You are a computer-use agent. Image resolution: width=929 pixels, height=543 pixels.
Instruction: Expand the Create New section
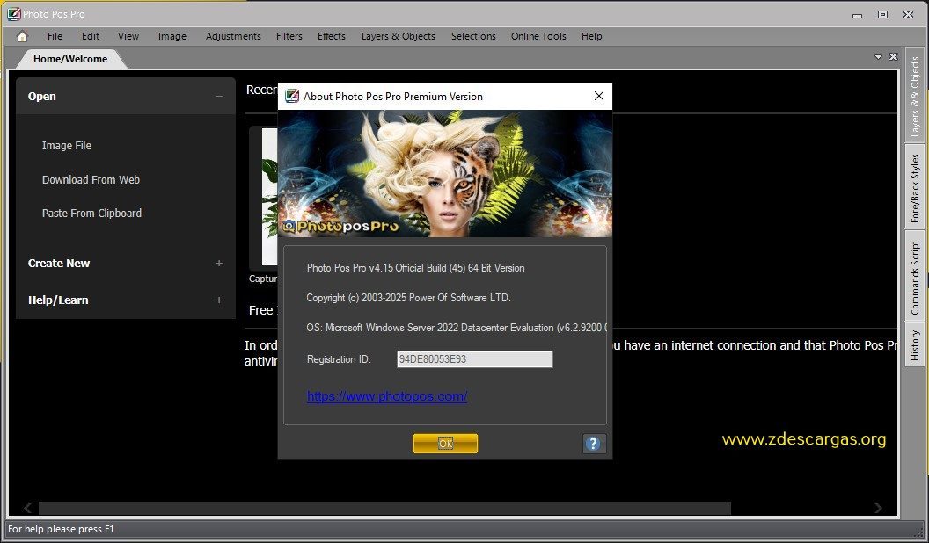tap(219, 264)
